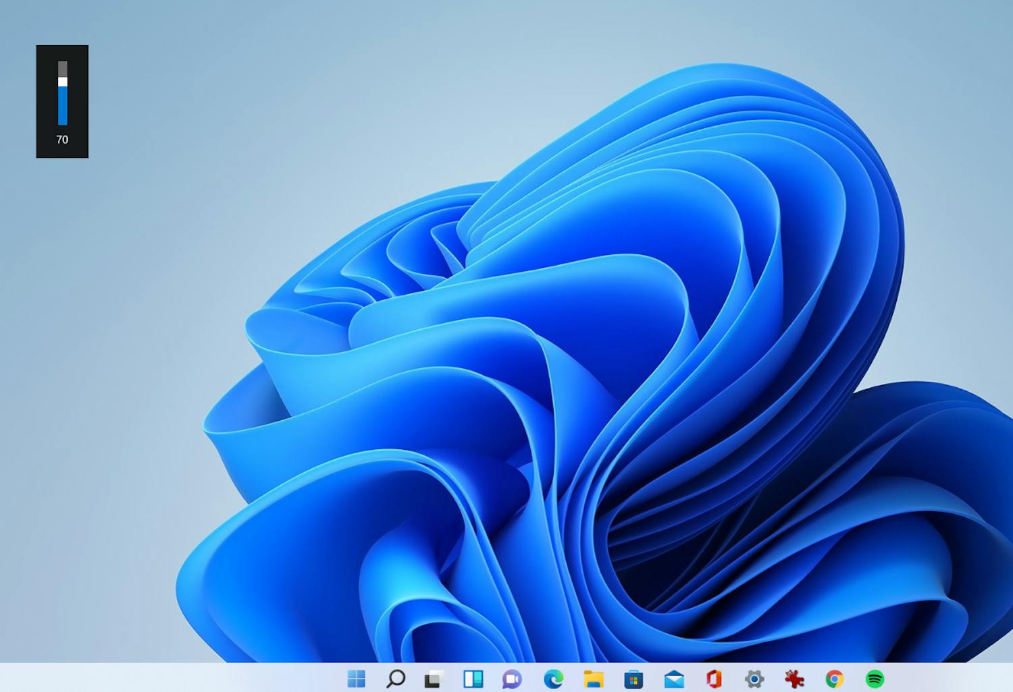Select the volume level number 70
Screen dimensions: 1013x692
coord(62,140)
